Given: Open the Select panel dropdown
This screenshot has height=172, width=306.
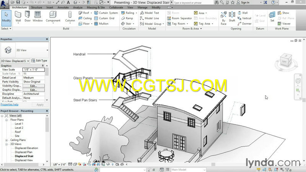Looking at the screenshot, I should click(x=6, y=29).
